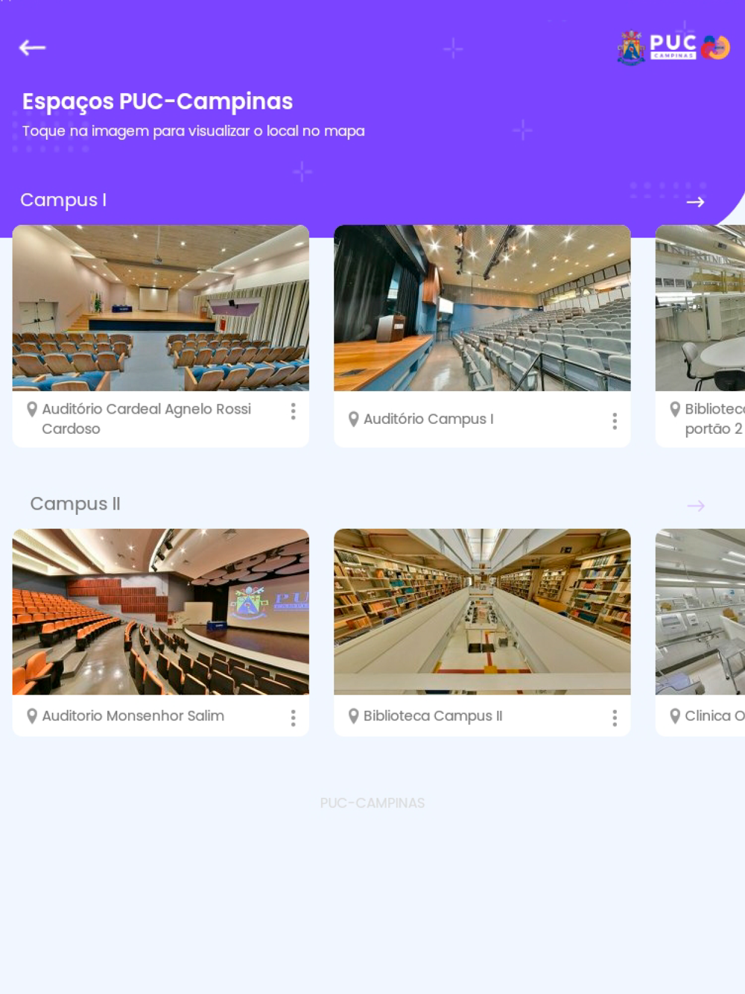Screen dimensions: 745x994
Task: Open Auditorio Monsenhor Salim photo
Action: 161,612
